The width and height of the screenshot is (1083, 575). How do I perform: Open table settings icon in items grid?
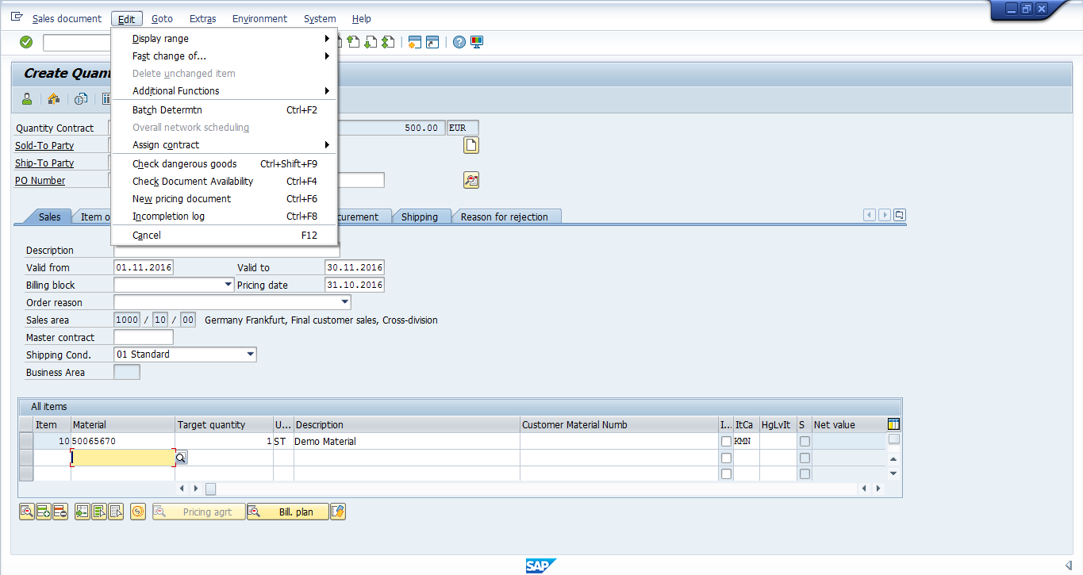pos(894,424)
